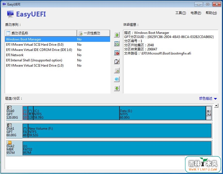The image size is (223, 174).
Task: Click the red-outlined FAT partition on Disk0
Action: [25, 113]
